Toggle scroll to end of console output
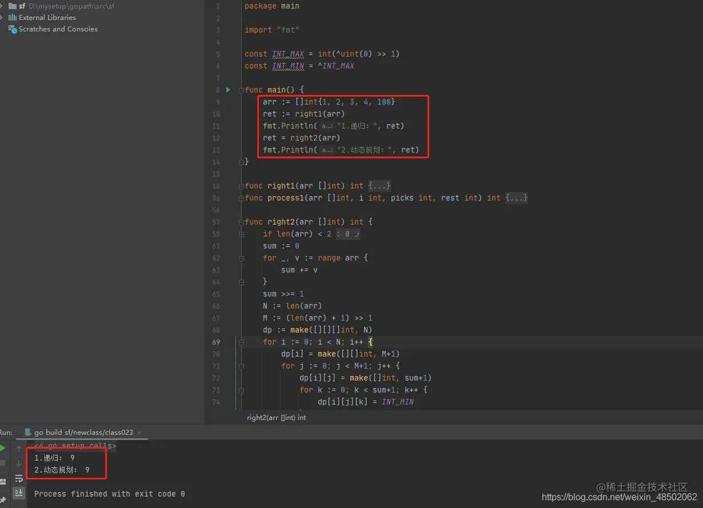 19,493
